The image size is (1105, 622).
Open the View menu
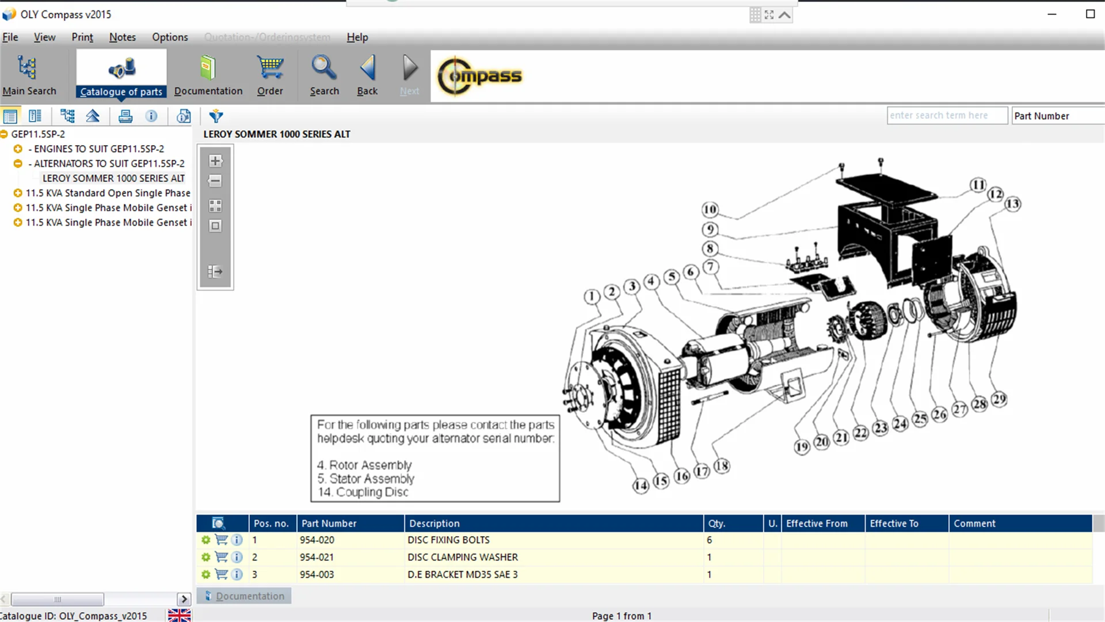click(44, 37)
